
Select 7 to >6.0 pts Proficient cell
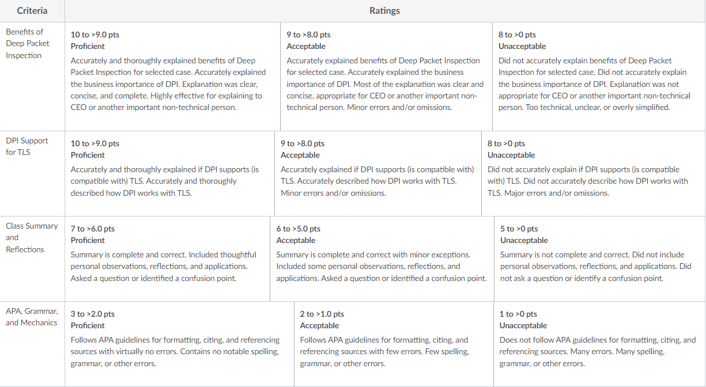(167, 259)
